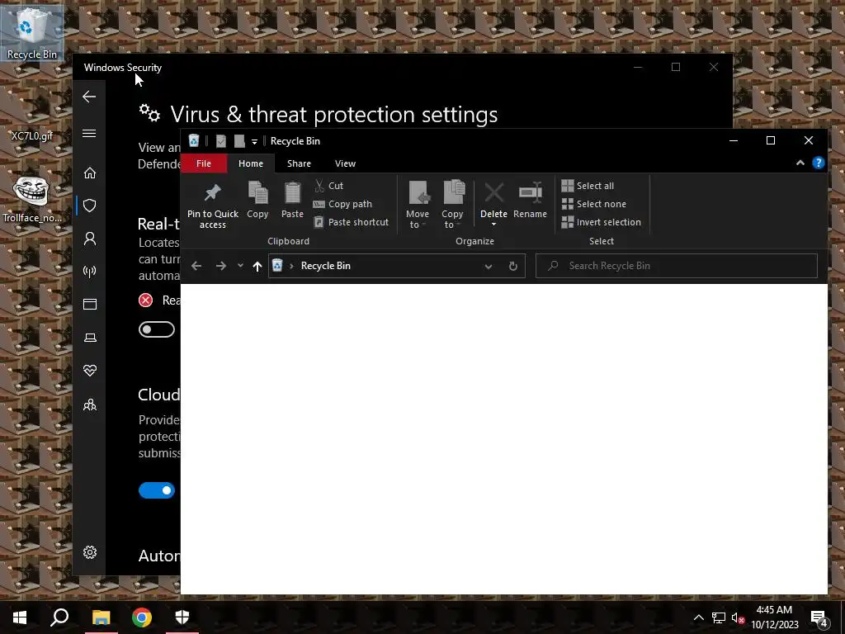Viewport: 845px width, 634px height.
Task: Open the notification center icon
Action: click(819, 617)
